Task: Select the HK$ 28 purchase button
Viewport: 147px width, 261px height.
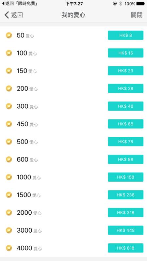Action: (126, 88)
